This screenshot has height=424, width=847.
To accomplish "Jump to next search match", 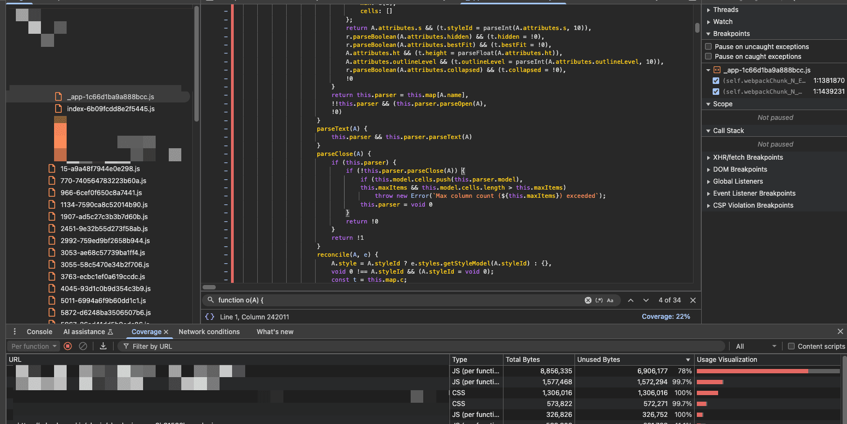I will coord(646,300).
